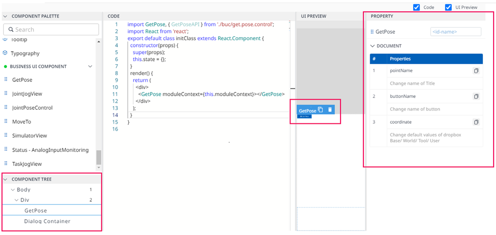Collapse the Component Palette panel
This screenshot has height=235, width=496.
point(5,16)
